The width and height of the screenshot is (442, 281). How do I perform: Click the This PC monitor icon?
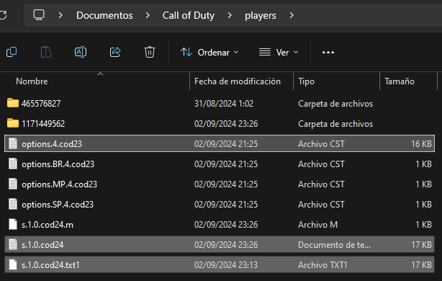click(x=39, y=15)
